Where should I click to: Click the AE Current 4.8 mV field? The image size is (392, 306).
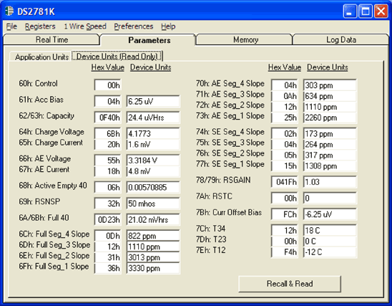tap(153, 171)
